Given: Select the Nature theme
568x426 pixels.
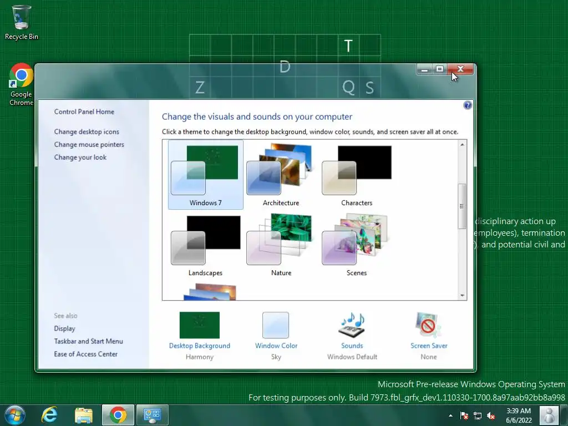Looking at the screenshot, I should click(281, 245).
